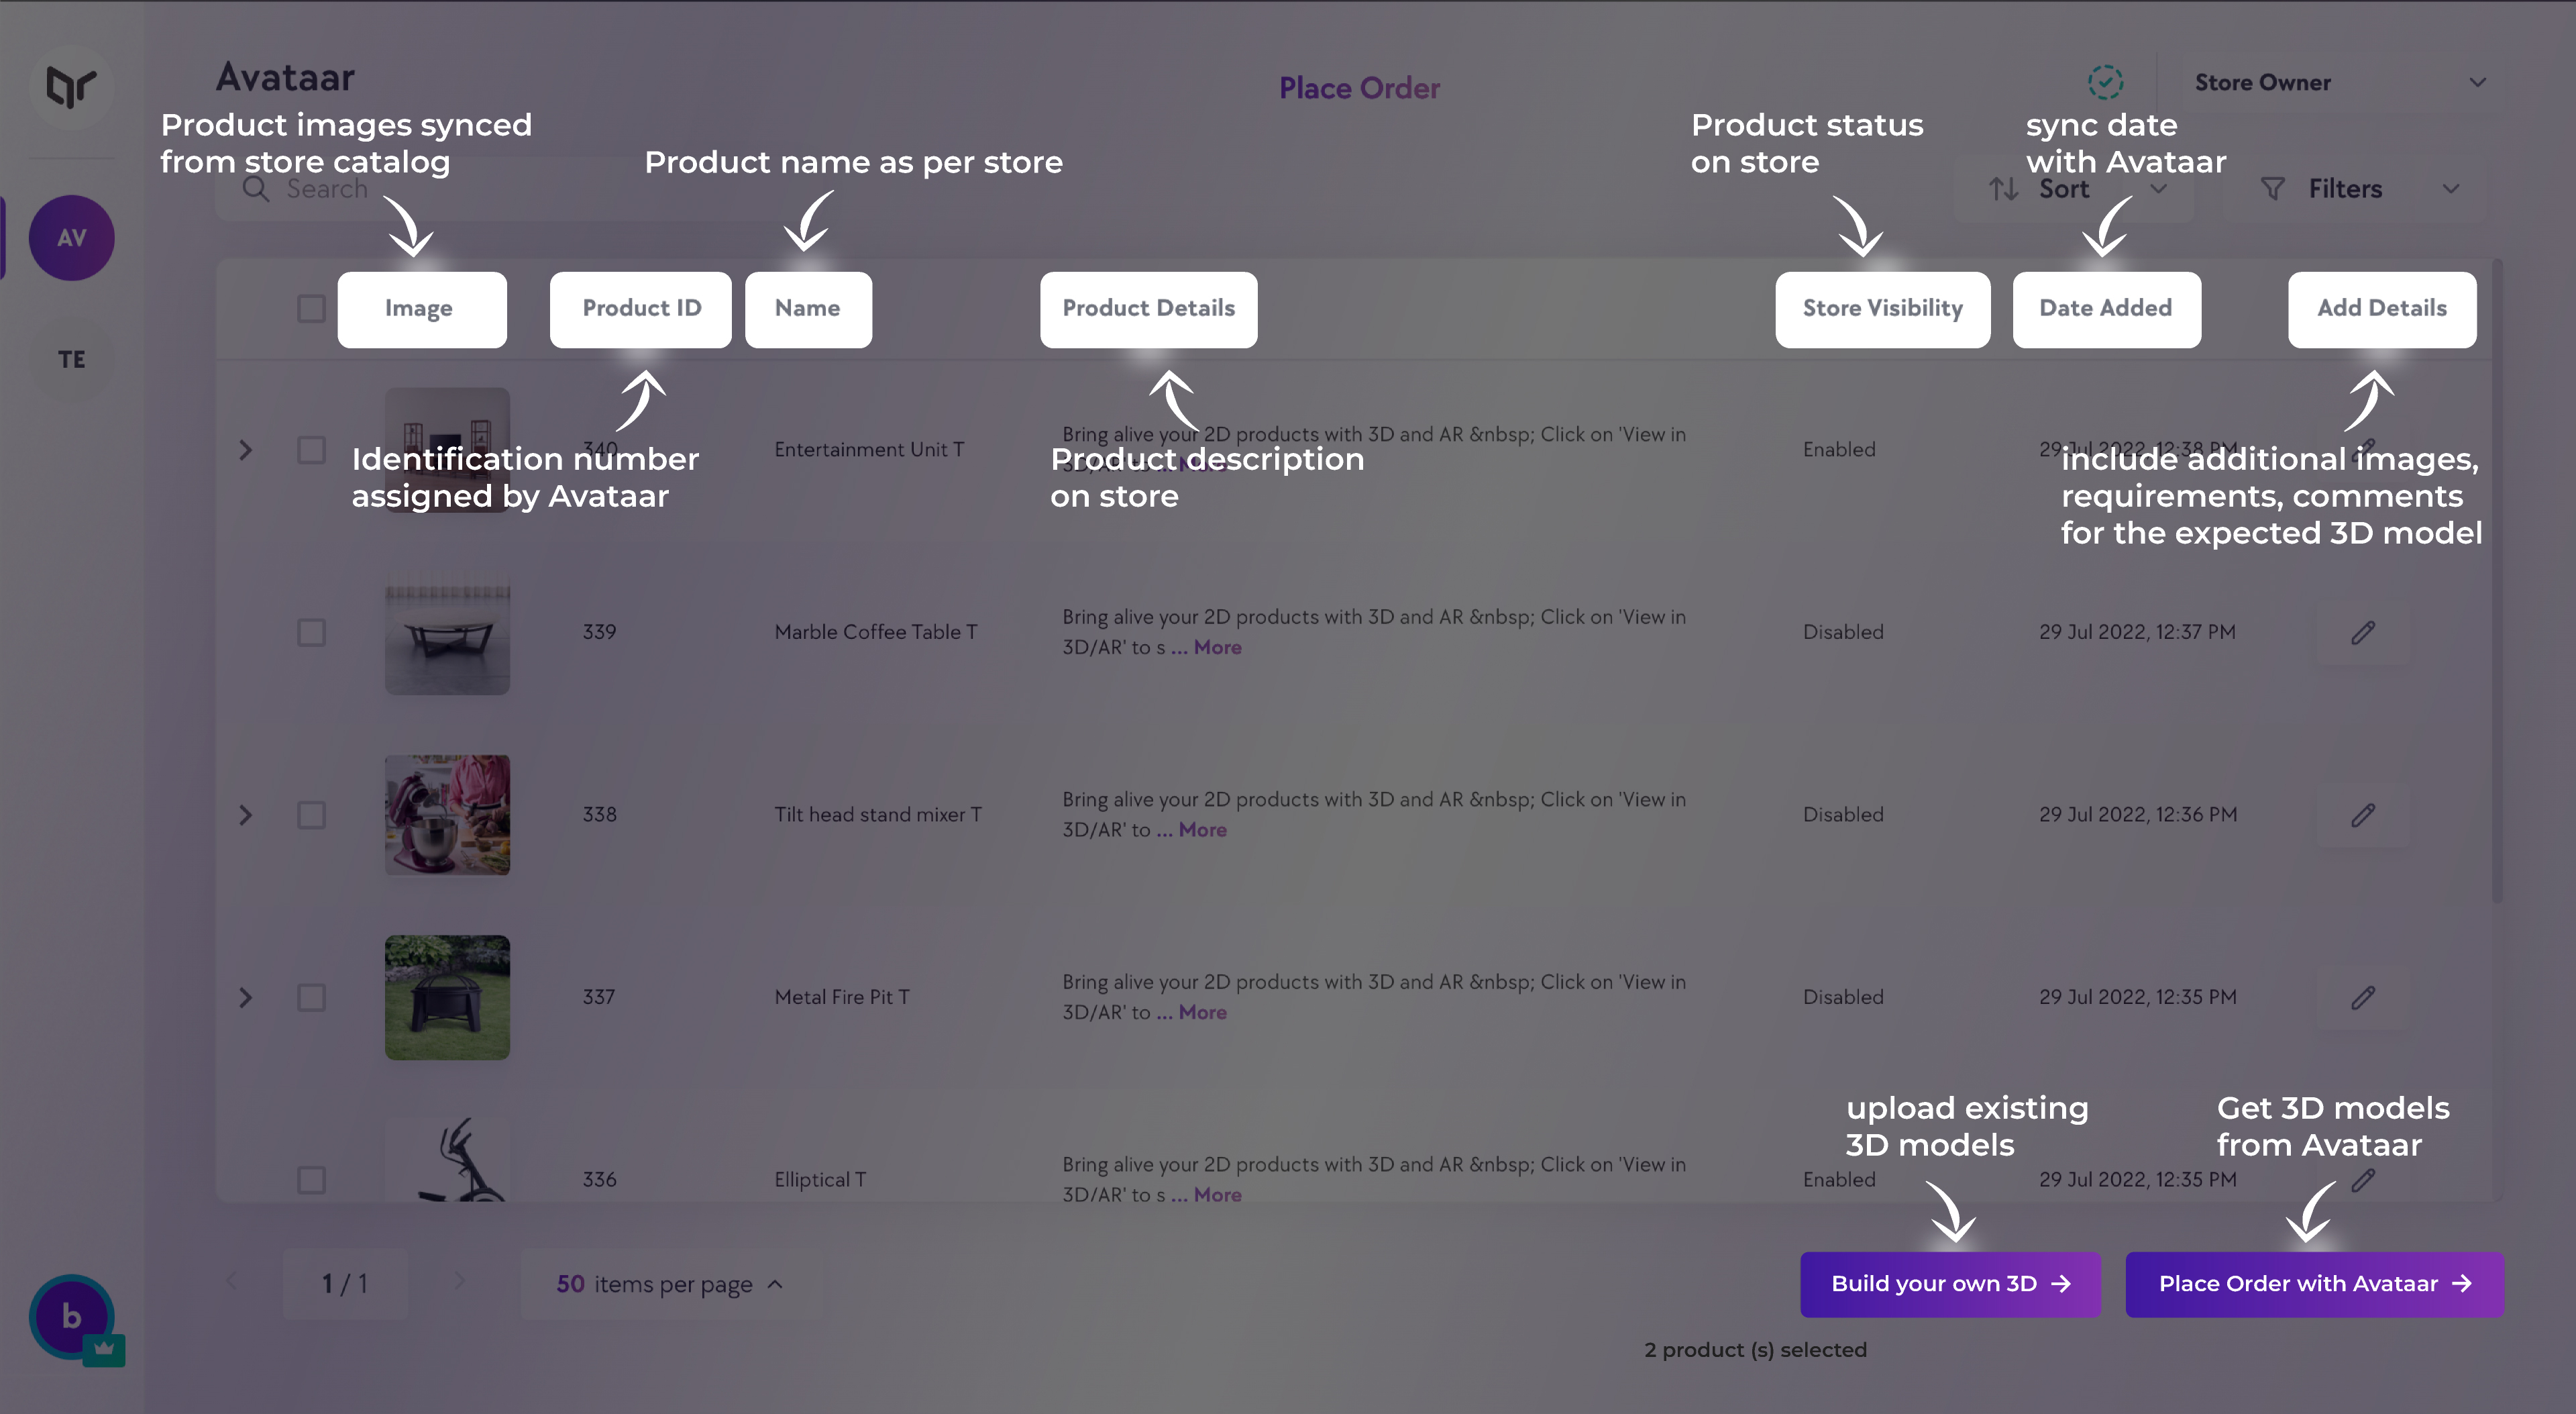Select the TE store avatar
The height and width of the screenshot is (1414, 2576).
(71, 359)
